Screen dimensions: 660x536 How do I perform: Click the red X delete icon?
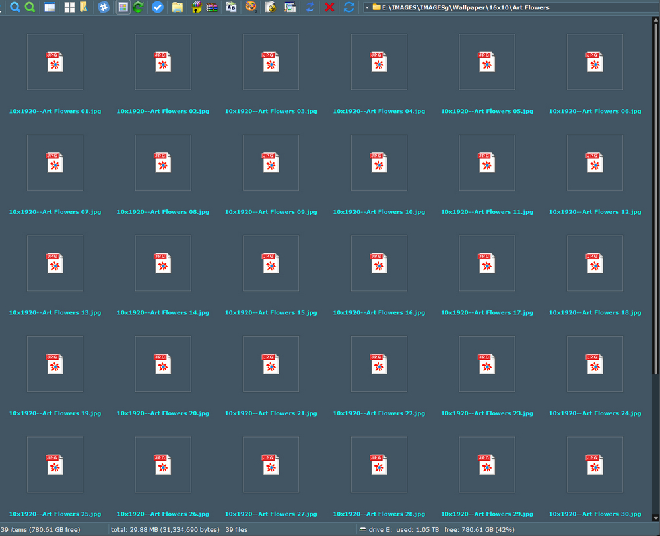click(x=329, y=7)
